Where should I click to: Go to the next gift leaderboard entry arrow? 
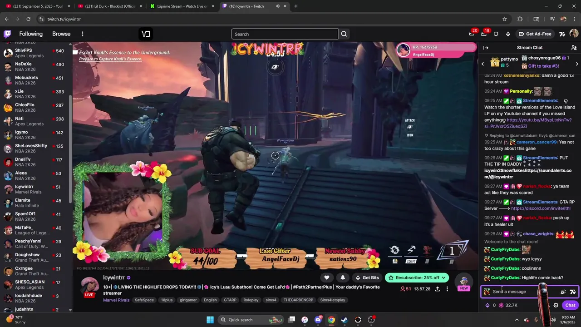click(577, 64)
